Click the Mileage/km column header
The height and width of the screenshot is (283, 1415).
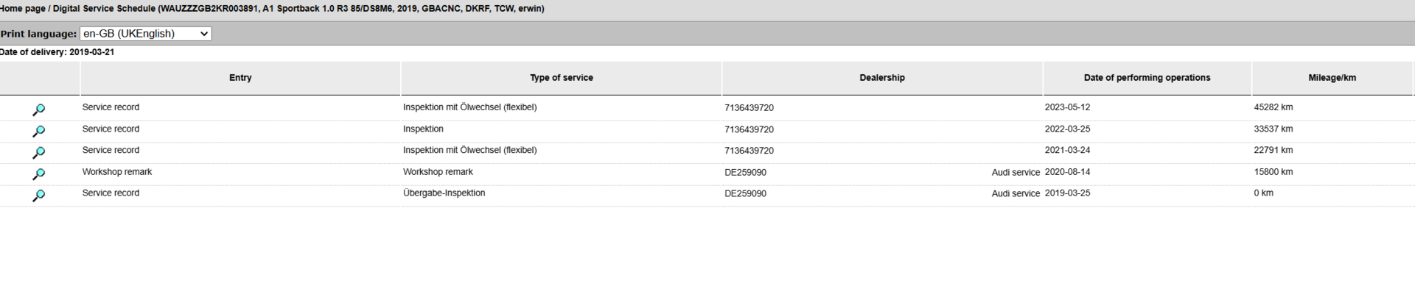coord(1332,78)
